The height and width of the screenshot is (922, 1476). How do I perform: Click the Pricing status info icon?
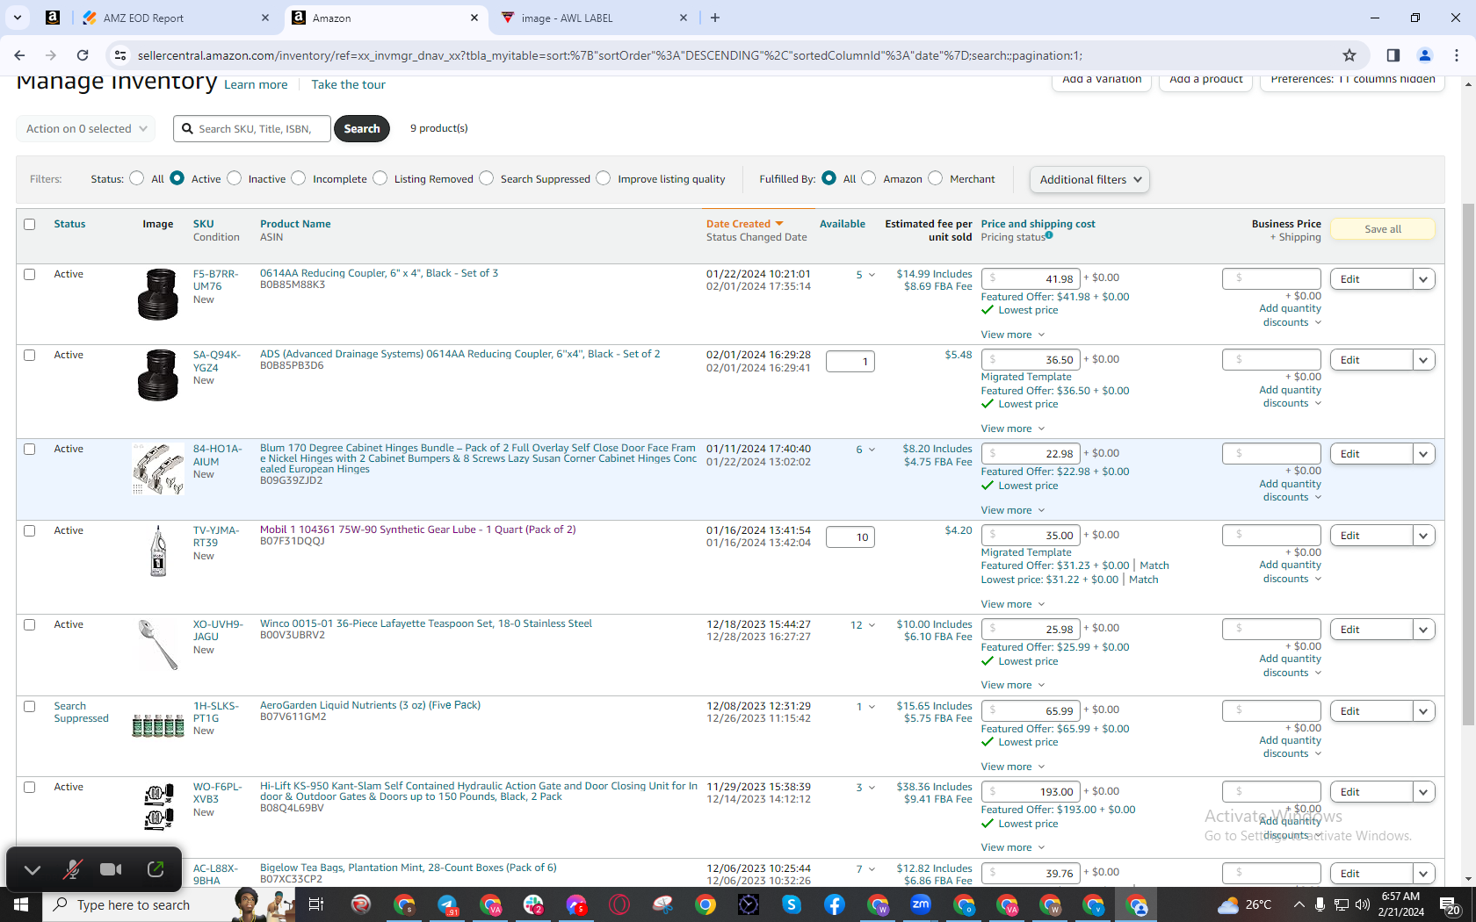pyautogui.click(x=1049, y=236)
